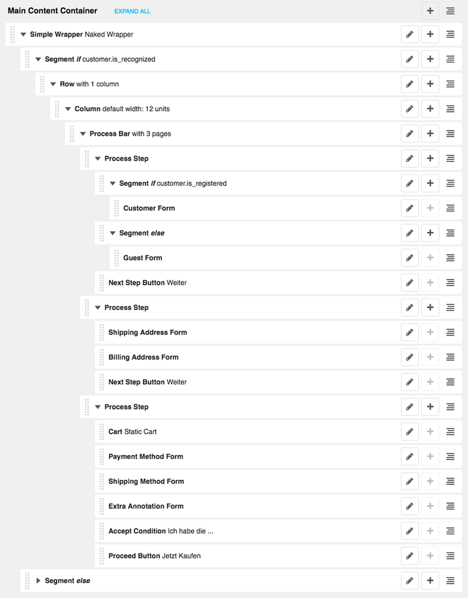
Task: Add a child to the Column default width row
Action: coord(430,109)
